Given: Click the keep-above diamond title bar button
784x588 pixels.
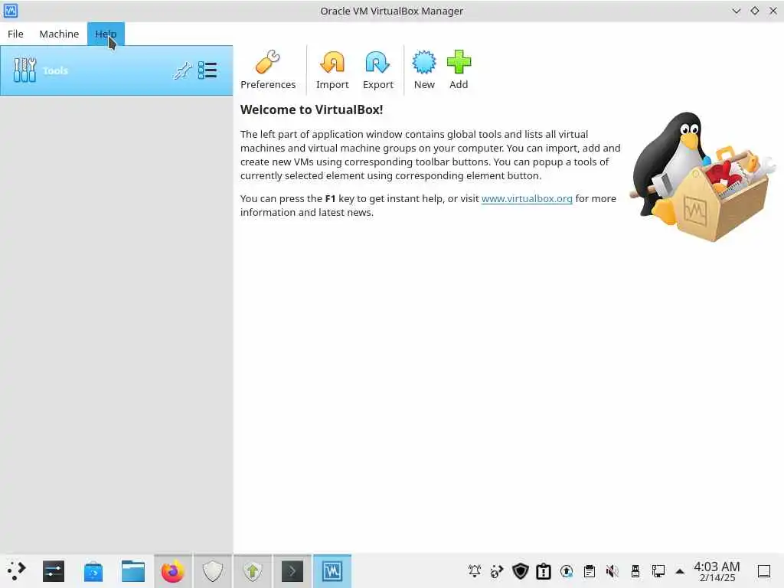Looking at the screenshot, I should 754,11.
